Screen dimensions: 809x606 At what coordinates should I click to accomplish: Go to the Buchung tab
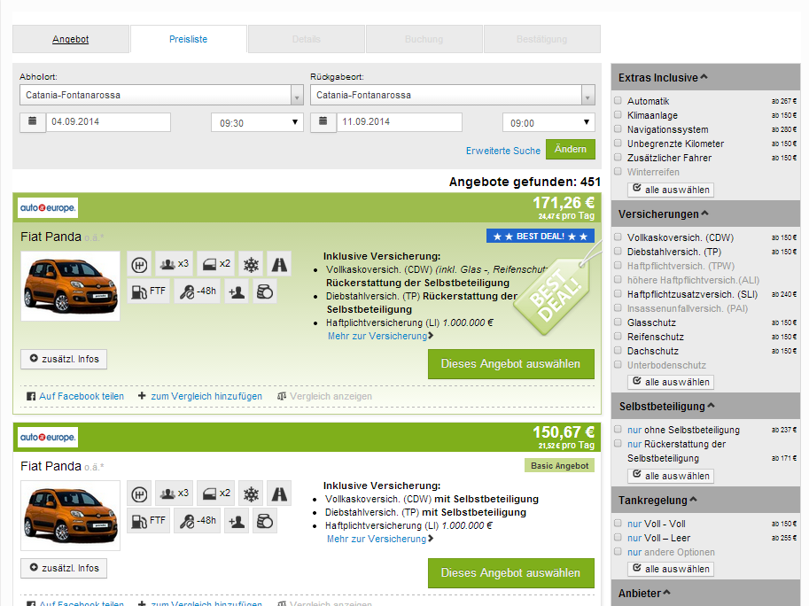424,39
